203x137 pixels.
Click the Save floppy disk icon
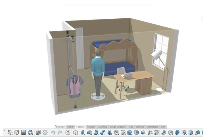coord(24,133)
